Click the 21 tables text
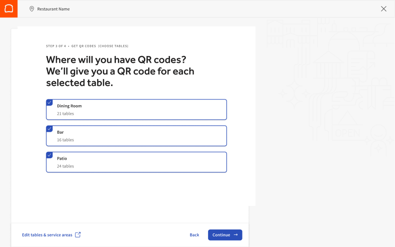395x247 pixels. coord(65,114)
